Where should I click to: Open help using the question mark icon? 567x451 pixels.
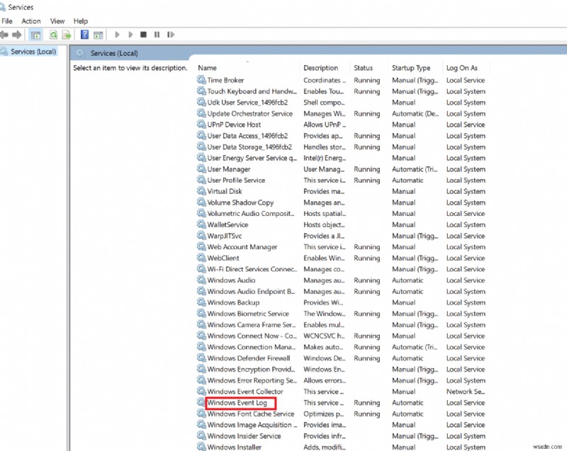coord(84,34)
